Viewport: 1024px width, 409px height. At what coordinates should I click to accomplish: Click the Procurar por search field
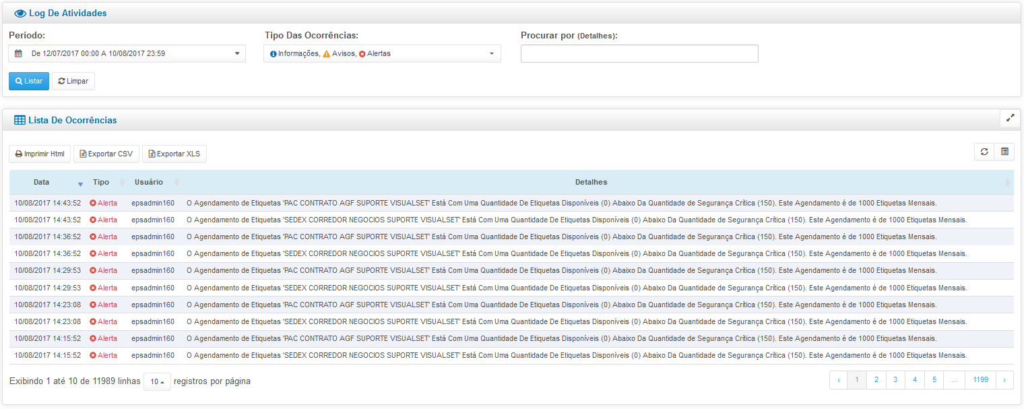(x=639, y=54)
